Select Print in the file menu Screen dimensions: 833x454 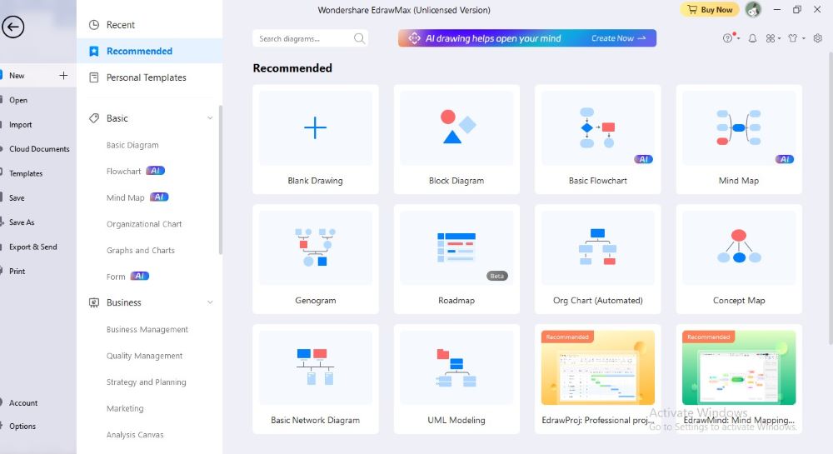17,272
